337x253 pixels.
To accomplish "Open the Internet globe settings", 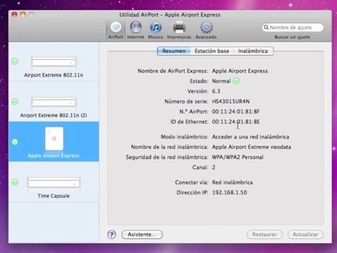I will 136,30.
